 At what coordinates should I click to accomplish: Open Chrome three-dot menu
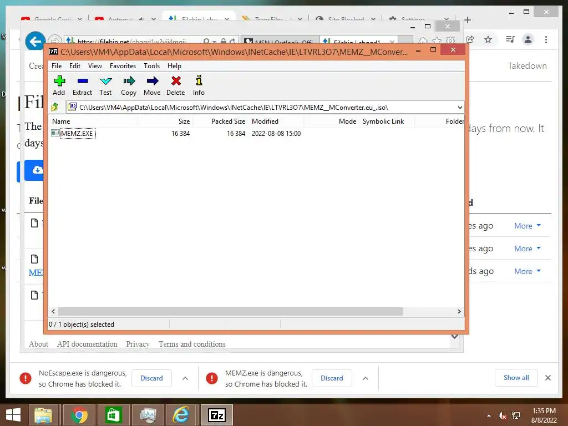pos(546,39)
